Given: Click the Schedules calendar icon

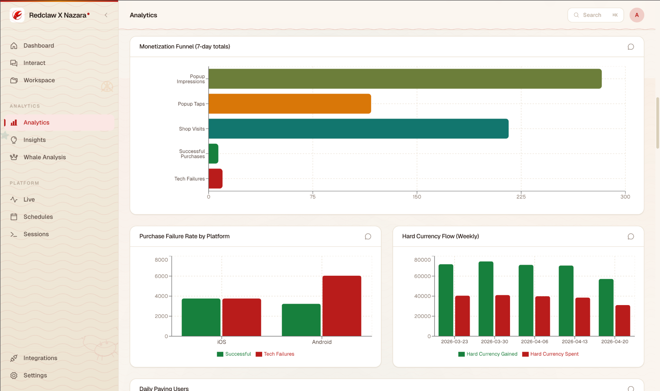Looking at the screenshot, I should tap(14, 217).
